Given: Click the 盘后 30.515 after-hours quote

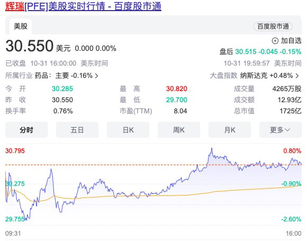Looking at the screenshot, I should tap(260, 52).
